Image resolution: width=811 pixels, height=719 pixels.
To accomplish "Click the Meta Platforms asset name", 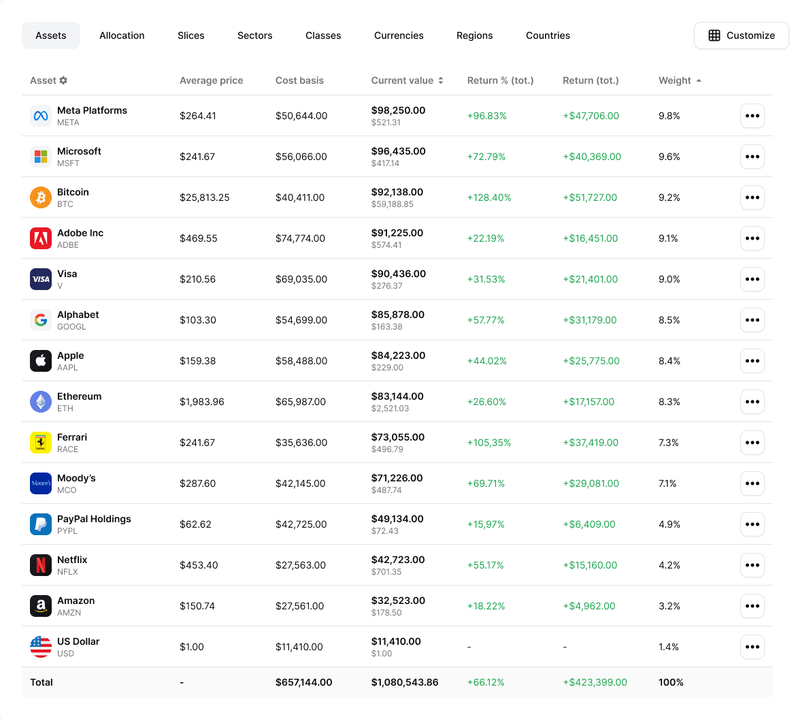I will pyautogui.click(x=92, y=111).
